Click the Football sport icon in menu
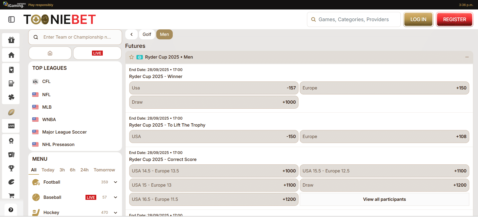 pyautogui.click(x=36, y=182)
